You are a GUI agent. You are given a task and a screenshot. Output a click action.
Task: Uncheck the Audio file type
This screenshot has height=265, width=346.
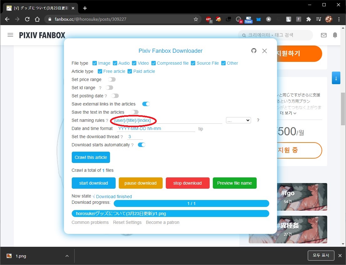(115, 63)
